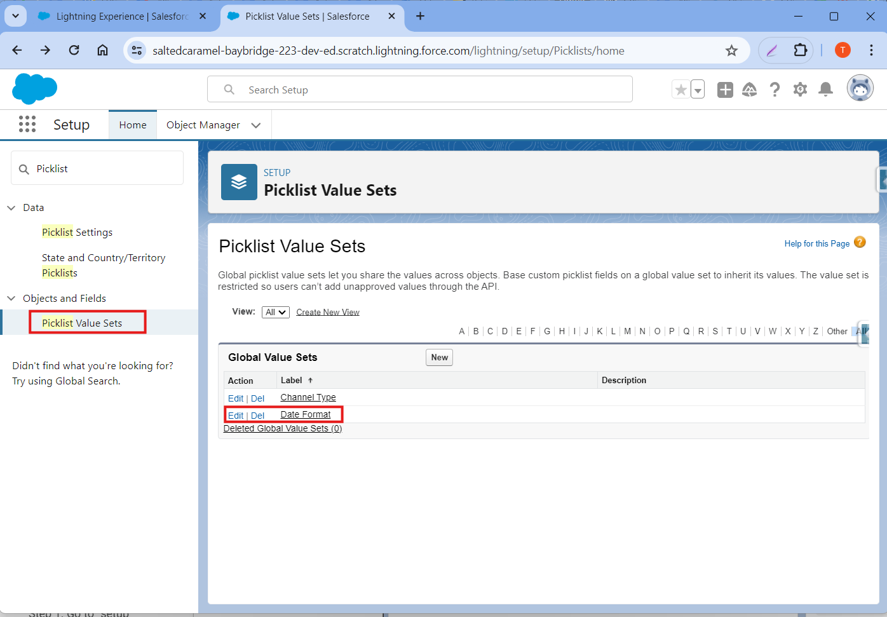Click the Description column header
The image size is (887, 617).
[x=624, y=380]
